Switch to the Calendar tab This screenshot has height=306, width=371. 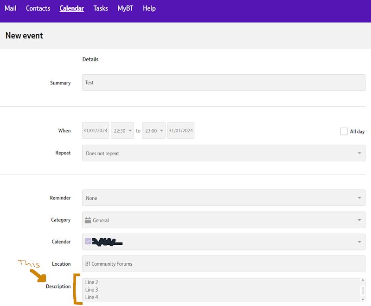click(x=71, y=8)
